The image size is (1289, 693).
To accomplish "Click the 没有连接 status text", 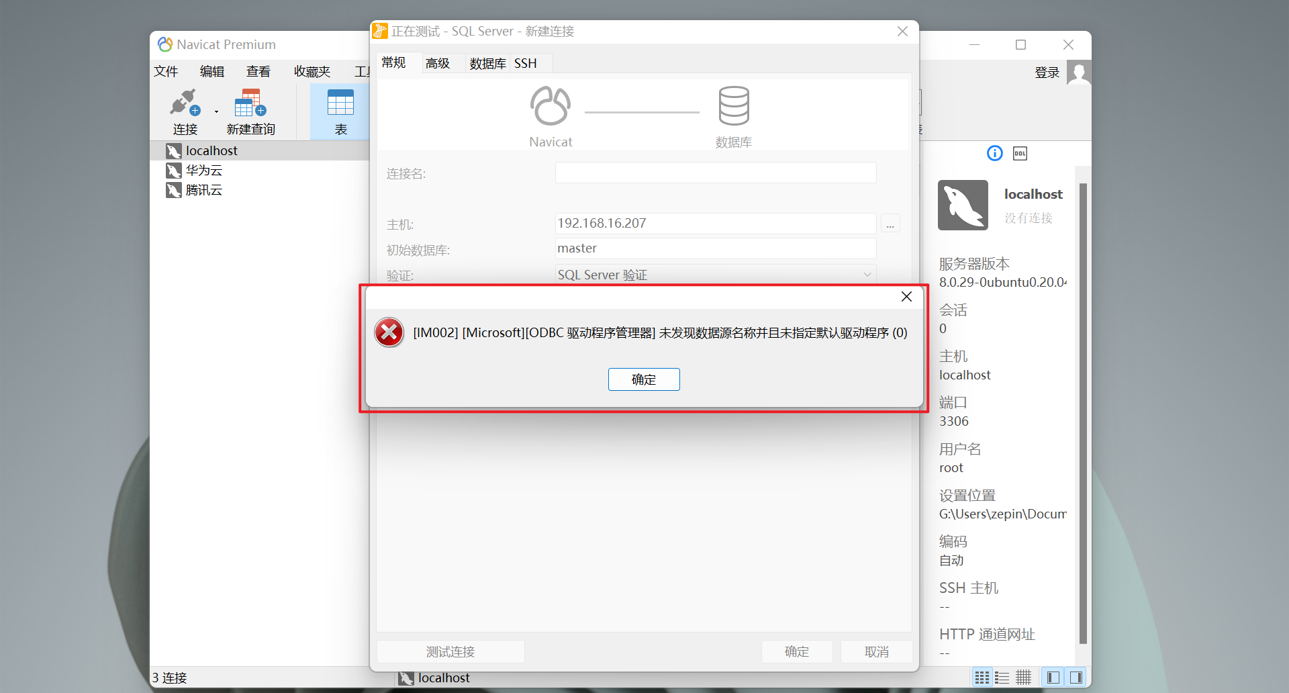I will 1029,218.
